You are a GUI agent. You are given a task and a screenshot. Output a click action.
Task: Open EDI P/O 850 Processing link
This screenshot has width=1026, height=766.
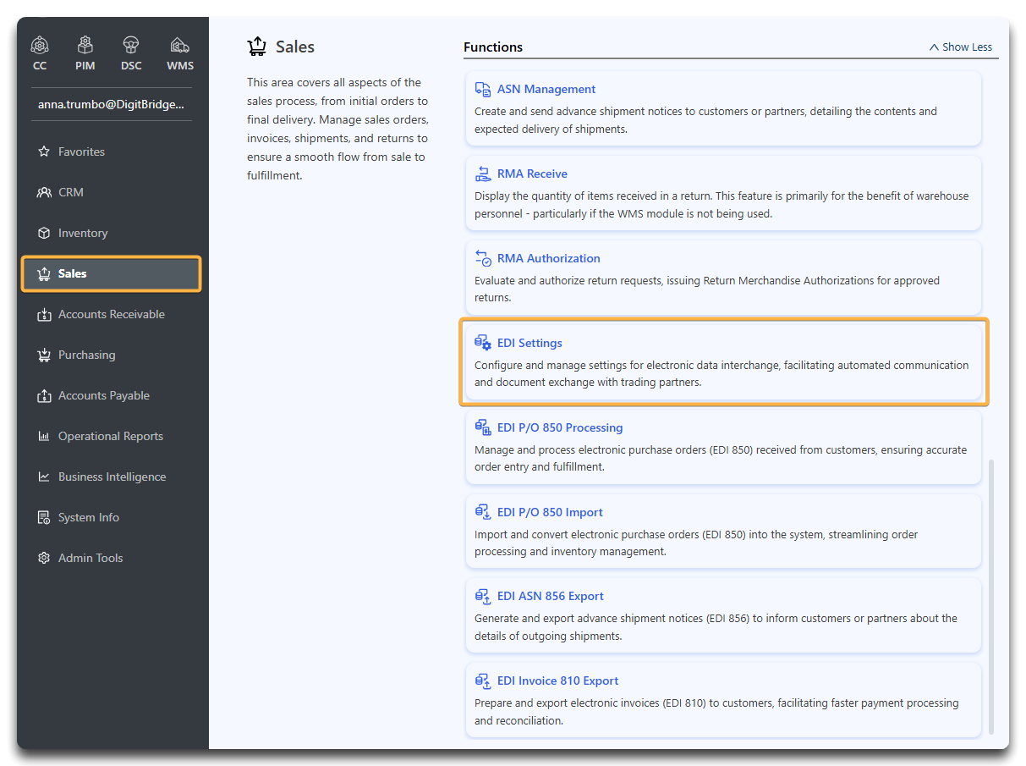559,427
